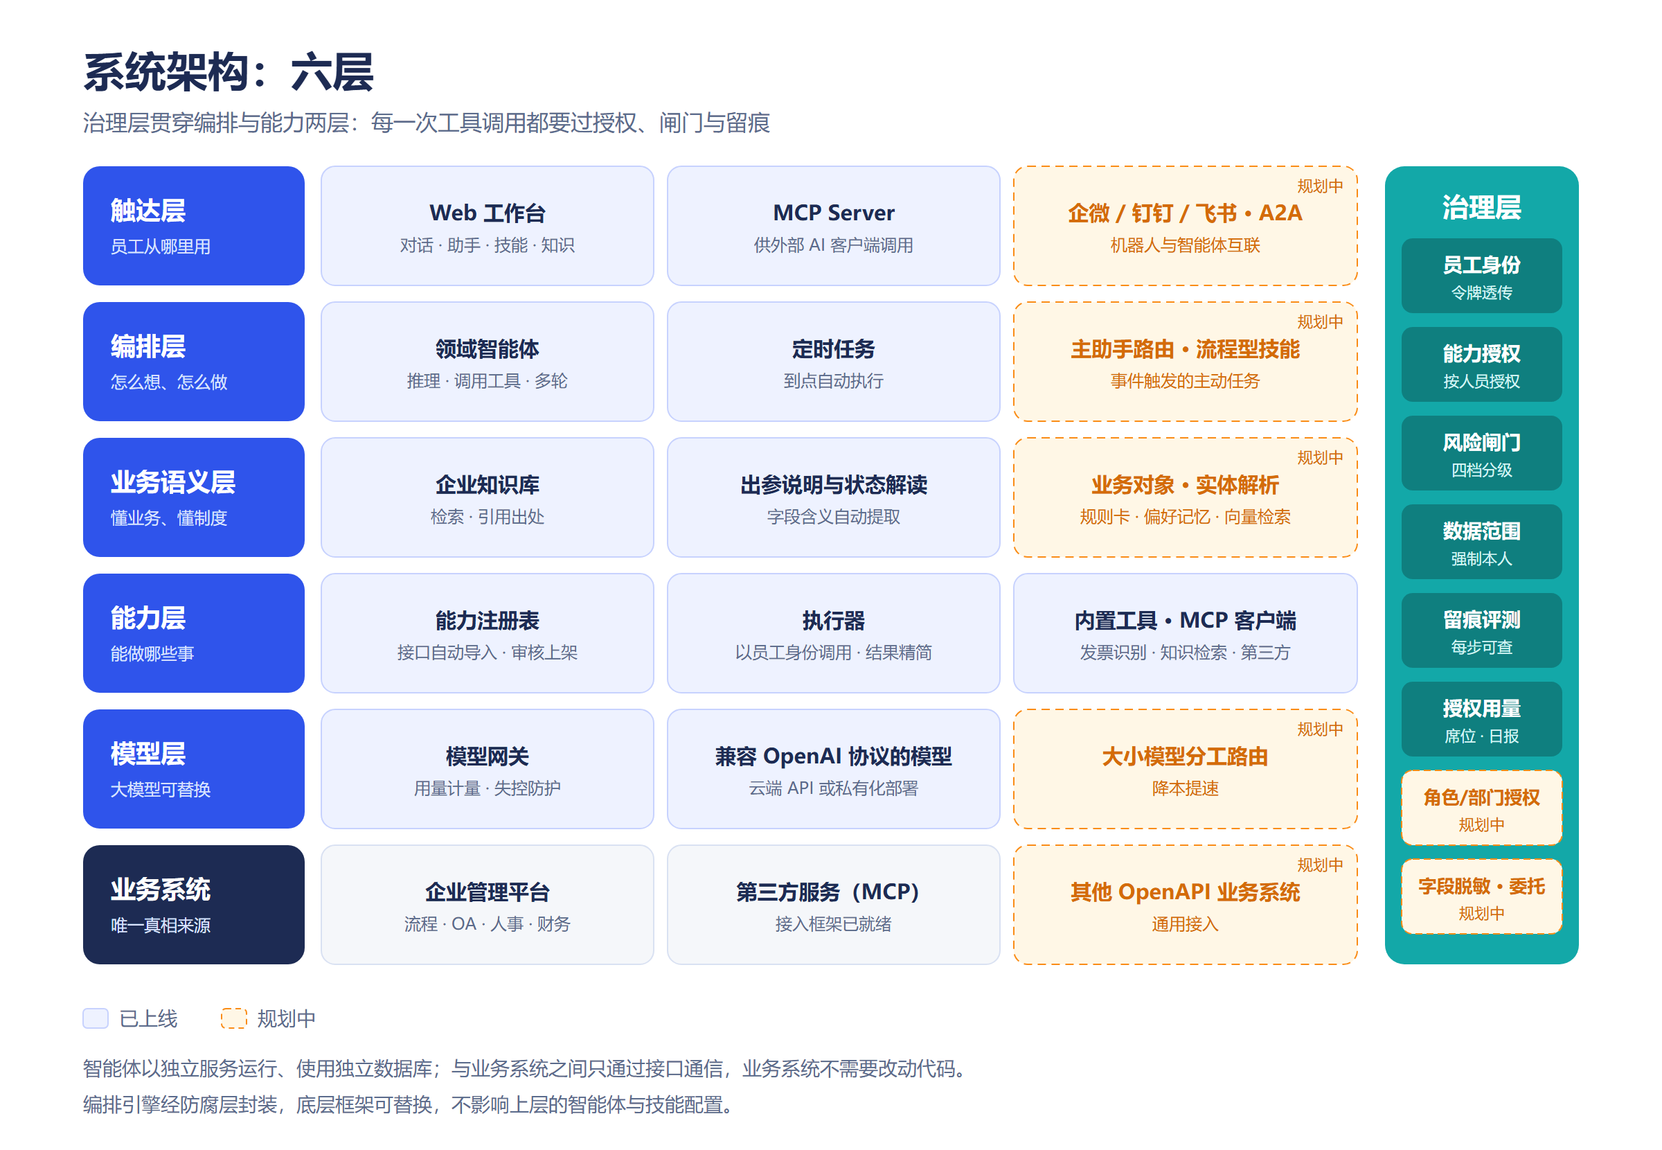Open the Web 工作台 card
The height and width of the screenshot is (1150, 1662).
click(487, 226)
